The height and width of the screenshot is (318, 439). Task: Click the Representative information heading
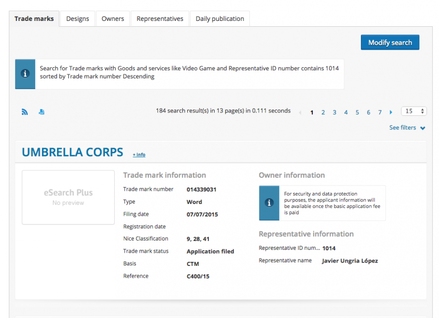tap(306, 234)
